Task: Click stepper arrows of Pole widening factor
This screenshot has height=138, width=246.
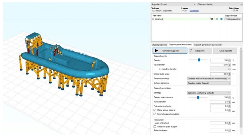Action: [x=229, y=106]
